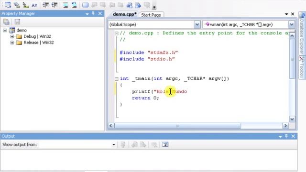This screenshot has width=306, height=172.
Task: Click Add Property Sheet icon in Property Manager
Action: click(x=6, y=21)
